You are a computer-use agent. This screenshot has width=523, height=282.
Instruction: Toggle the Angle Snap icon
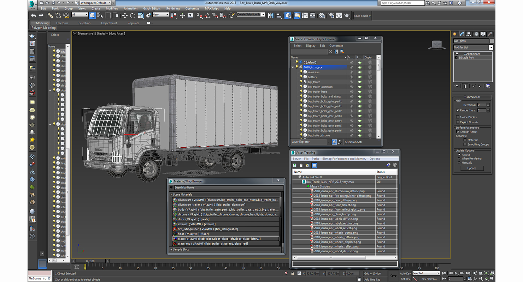tap(207, 16)
